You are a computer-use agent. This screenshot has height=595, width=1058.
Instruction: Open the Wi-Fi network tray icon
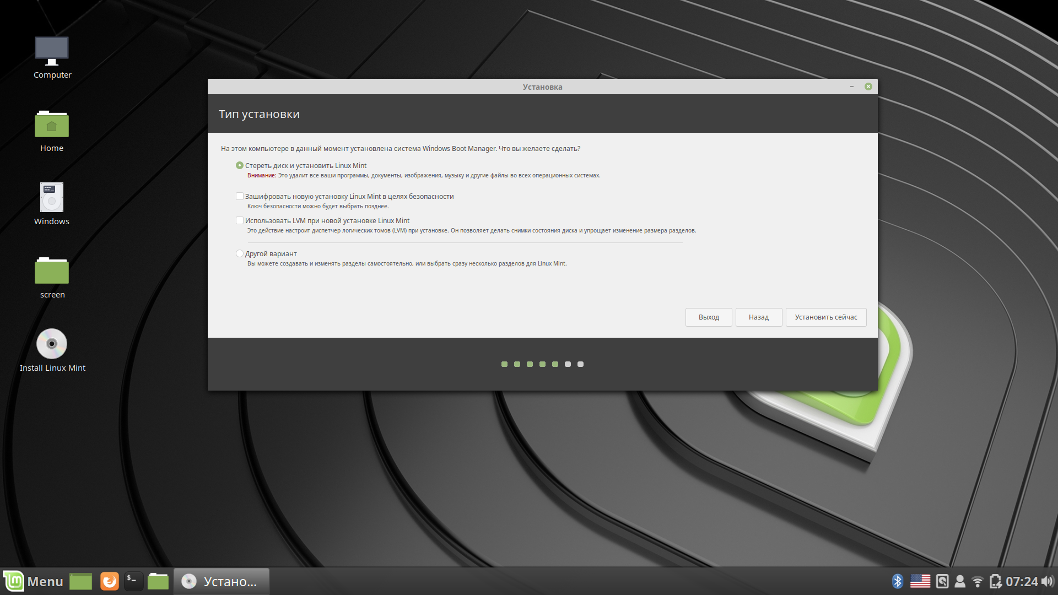(x=978, y=581)
